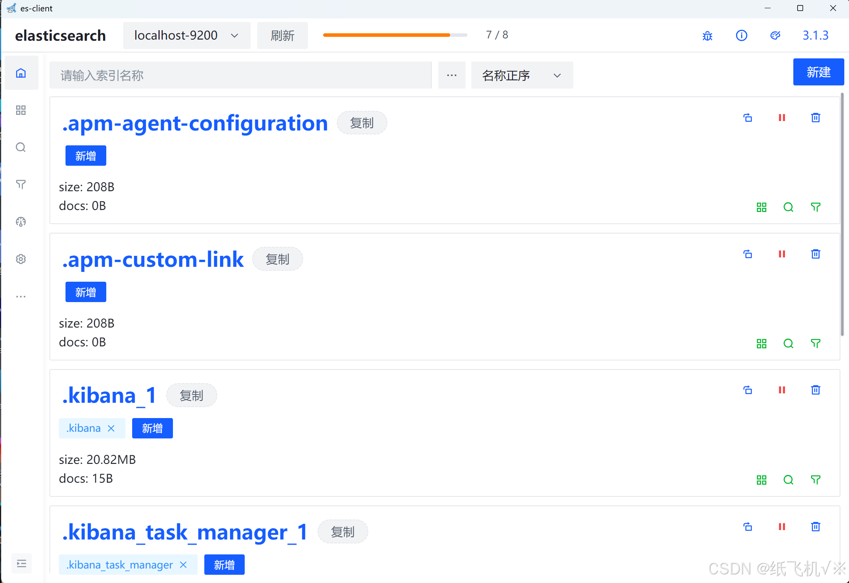This screenshot has width=849, height=583.
Task: Open basic search for .apm-custom-link
Action: click(x=789, y=344)
